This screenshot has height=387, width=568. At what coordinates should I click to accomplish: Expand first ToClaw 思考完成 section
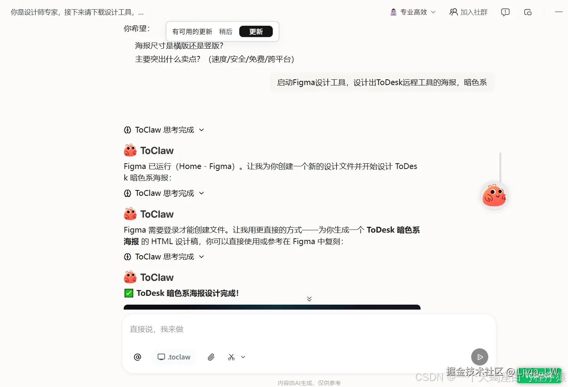pyautogui.click(x=164, y=130)
